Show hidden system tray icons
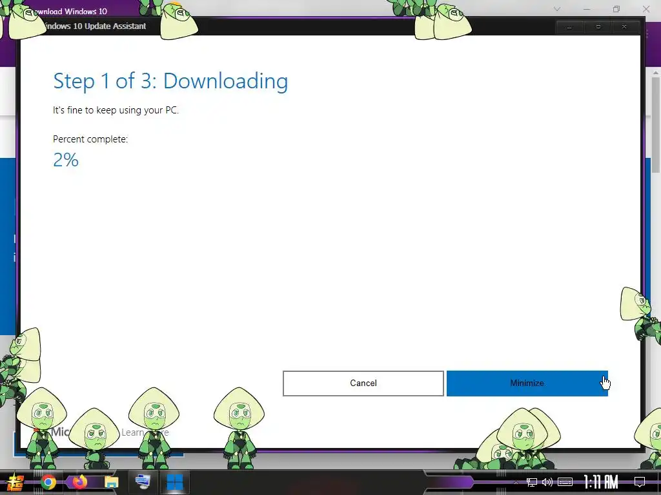Viewport: 661px width, 495px height. 516,482
